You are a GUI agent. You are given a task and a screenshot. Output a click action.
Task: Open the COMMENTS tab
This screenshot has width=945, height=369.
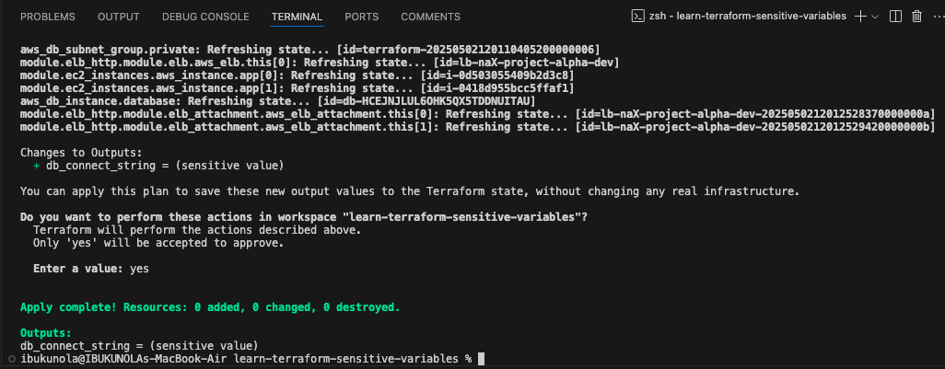[x=430, y=17]
